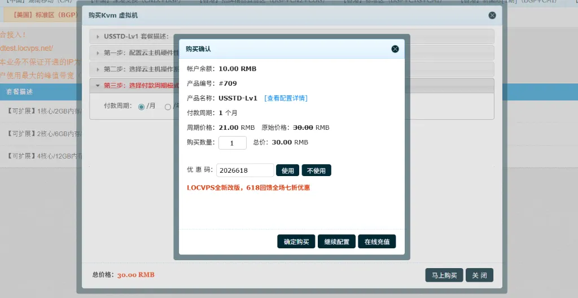Open the dtest.locvps.net link in background page
Viewport: 578px width, 298px height.
coord(27,48)
